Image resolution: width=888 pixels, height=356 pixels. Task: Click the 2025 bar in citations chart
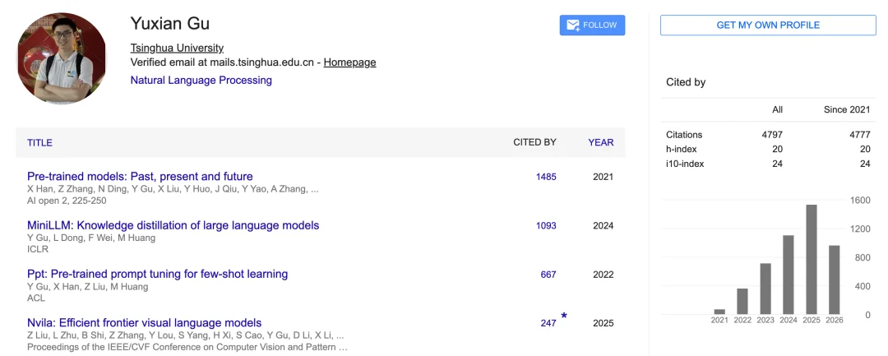pyautogui.click(x=811, y=259)
